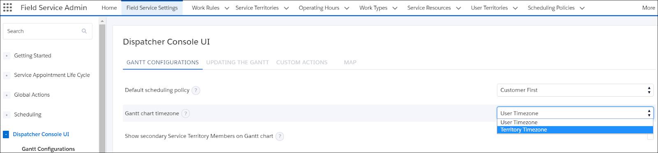Viewport: 658px width, 153px height.
Task: Click the Gantt chart timezone label
Action: point(152,114)
